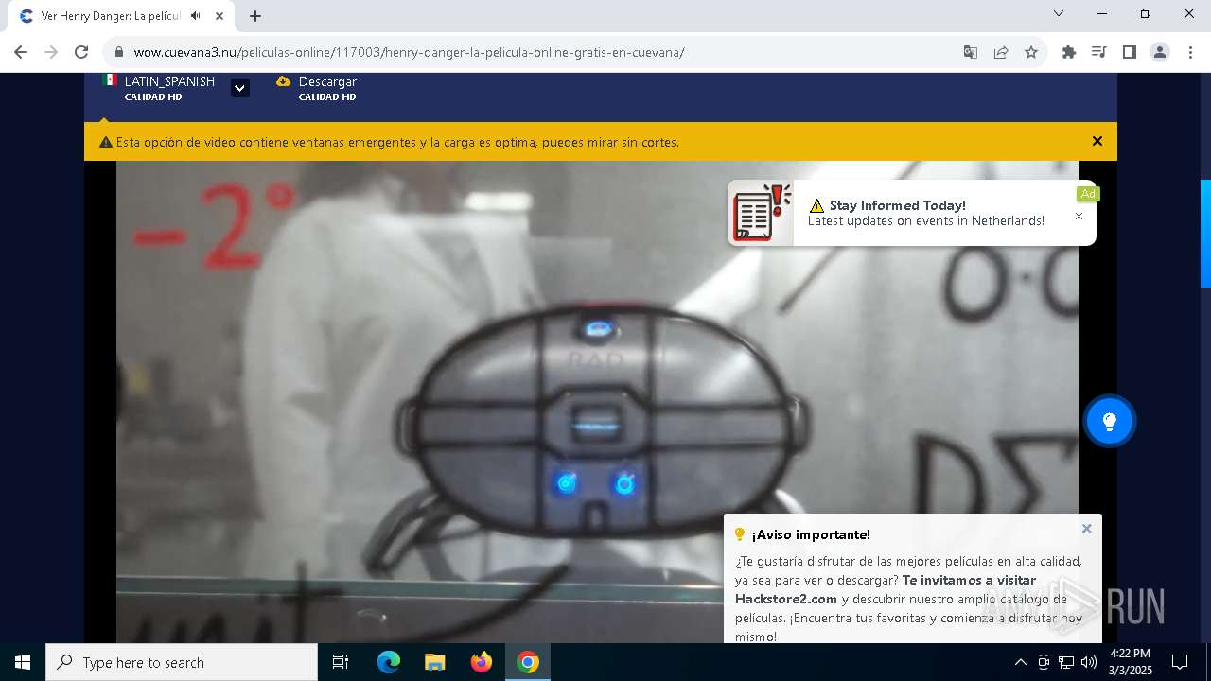Translate this page icon
This screenshot has height=681, width=1211.
click(971, 52)
